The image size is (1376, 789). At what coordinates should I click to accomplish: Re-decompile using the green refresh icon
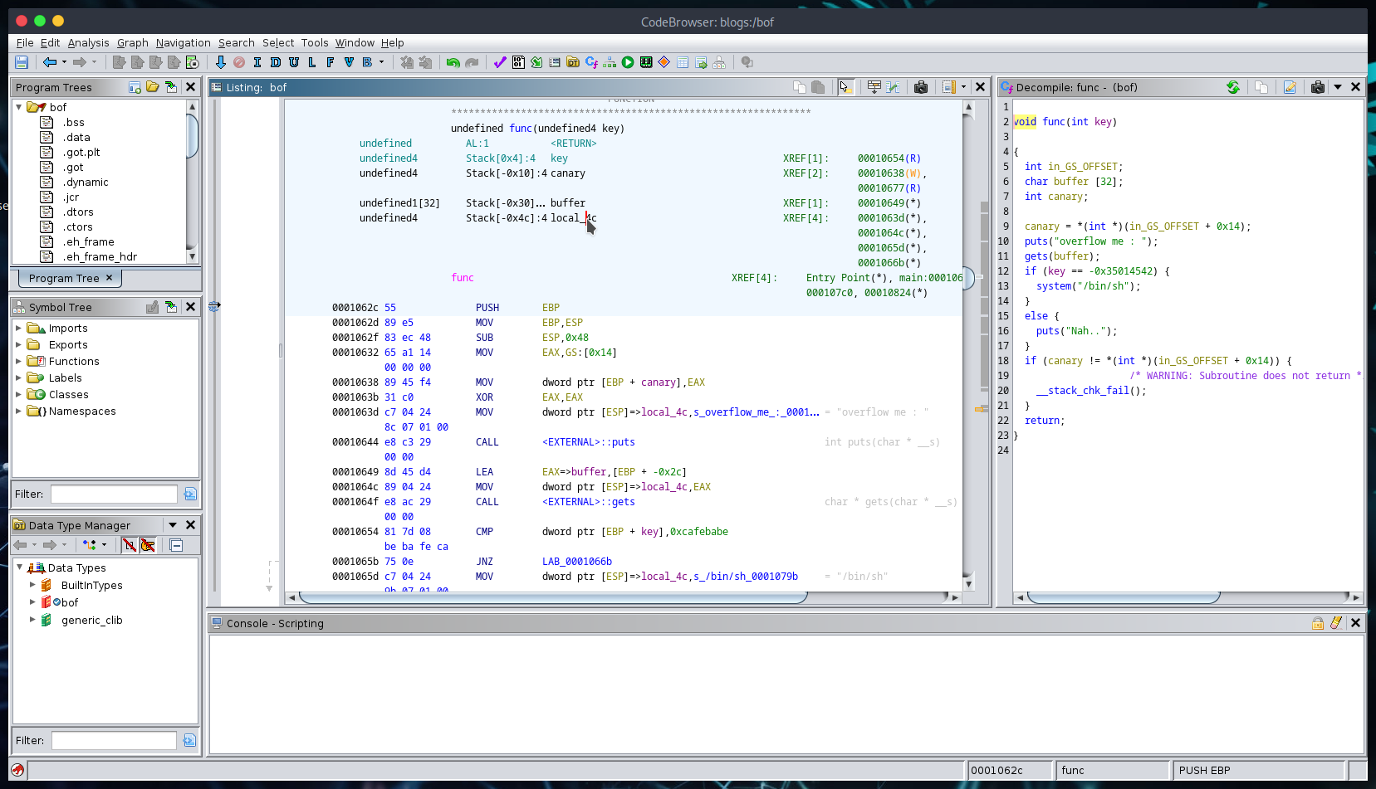click(x=1233, y=87)
